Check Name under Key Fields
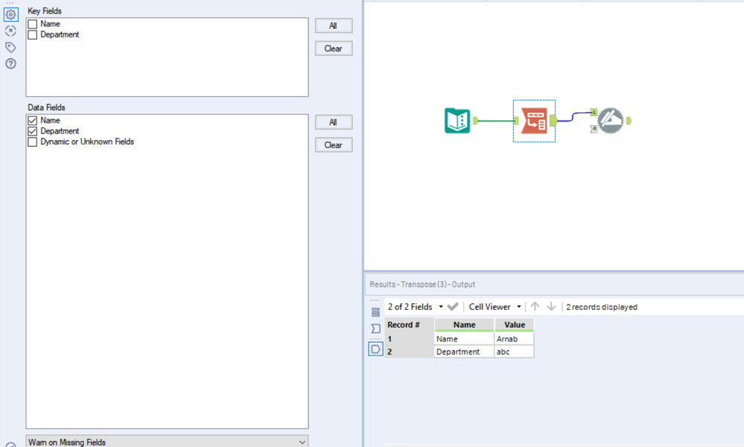The image size is (744, 447). (x=32, y=24)
